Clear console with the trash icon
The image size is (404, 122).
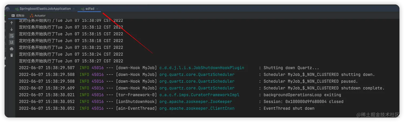coord(11,55)
